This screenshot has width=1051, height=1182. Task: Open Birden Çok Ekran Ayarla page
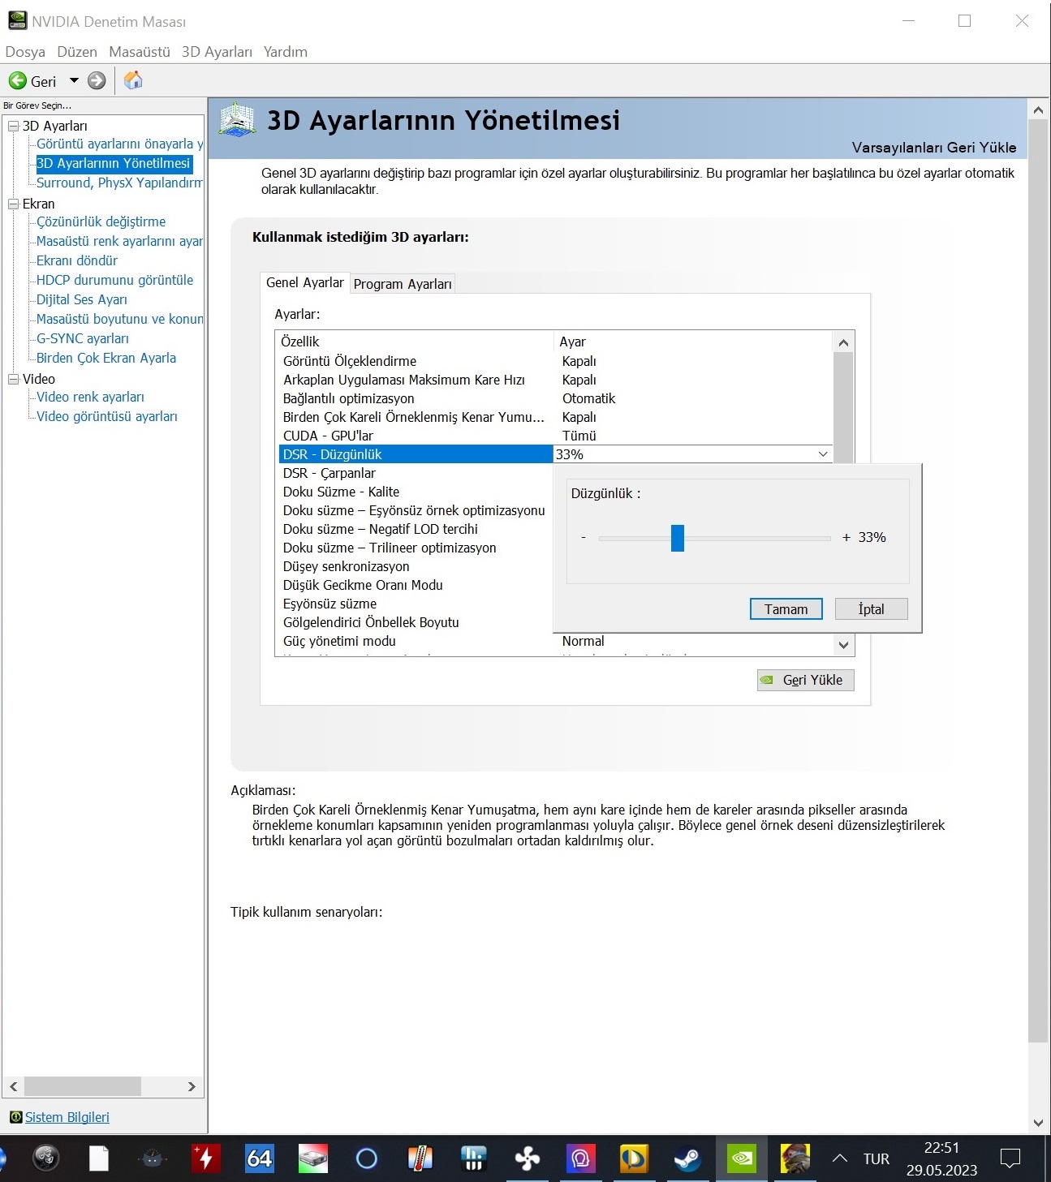106,358
